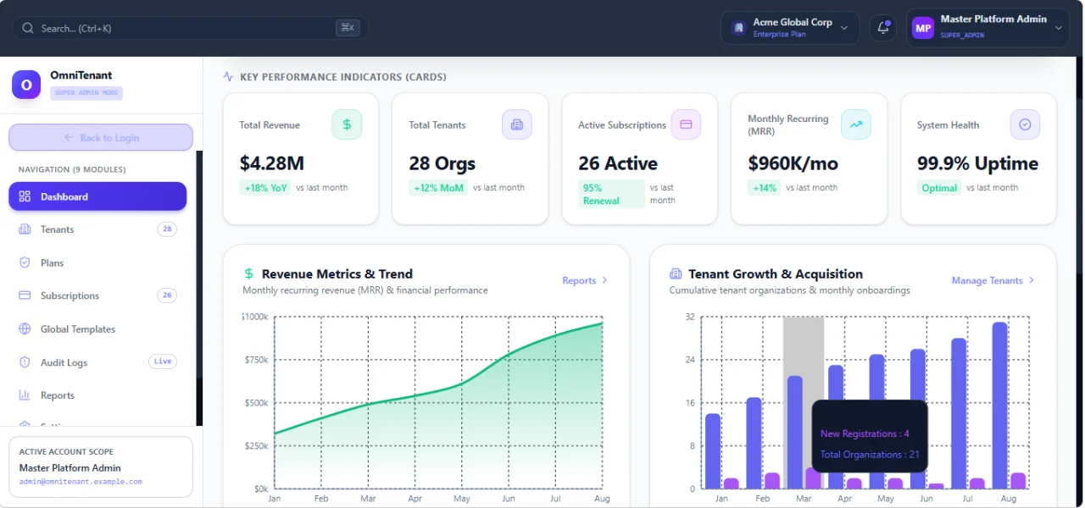Image resolution: width=1085 pixels, height=508 pixels.
Task: Click the search magnifier icon
Action: point(28,28)
